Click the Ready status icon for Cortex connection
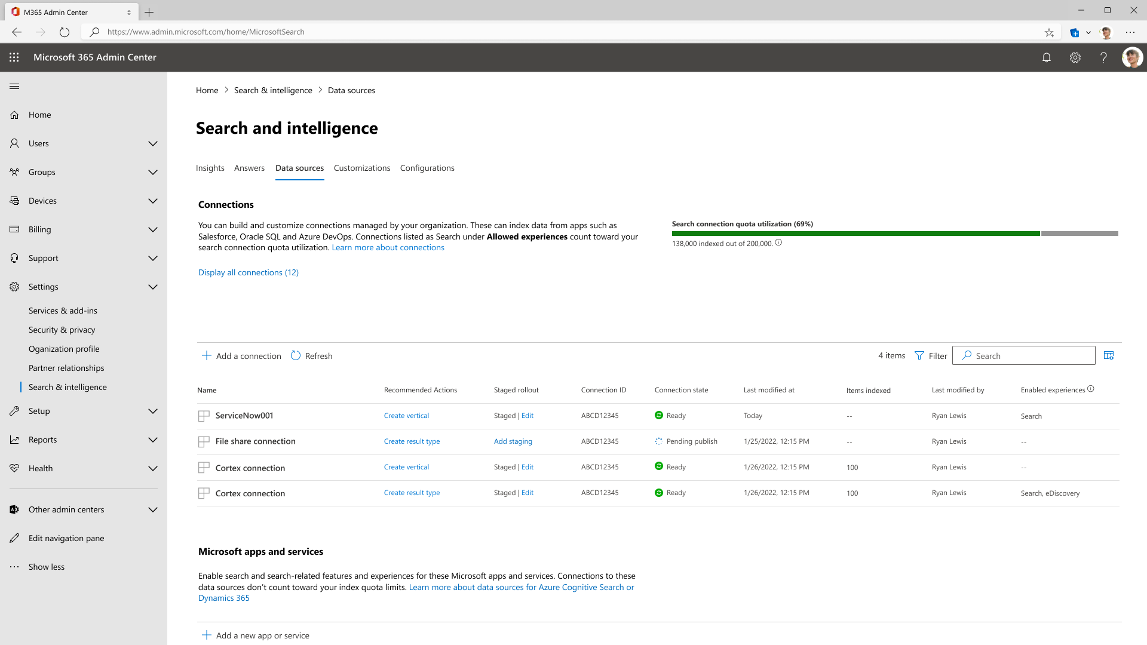This screenshot has width=1147, height=645. 660,466
